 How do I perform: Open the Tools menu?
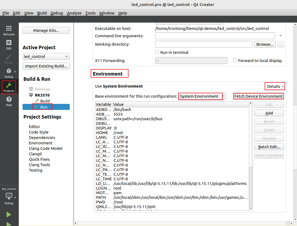[x=90, y=13]
